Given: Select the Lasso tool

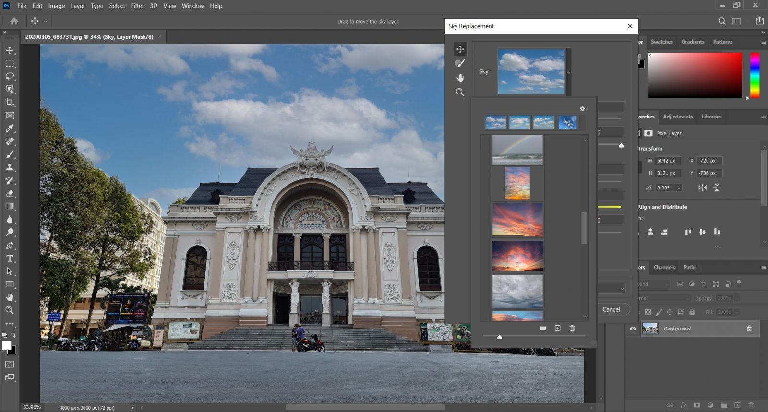Looking at the screenshot, I should [10, 77].
